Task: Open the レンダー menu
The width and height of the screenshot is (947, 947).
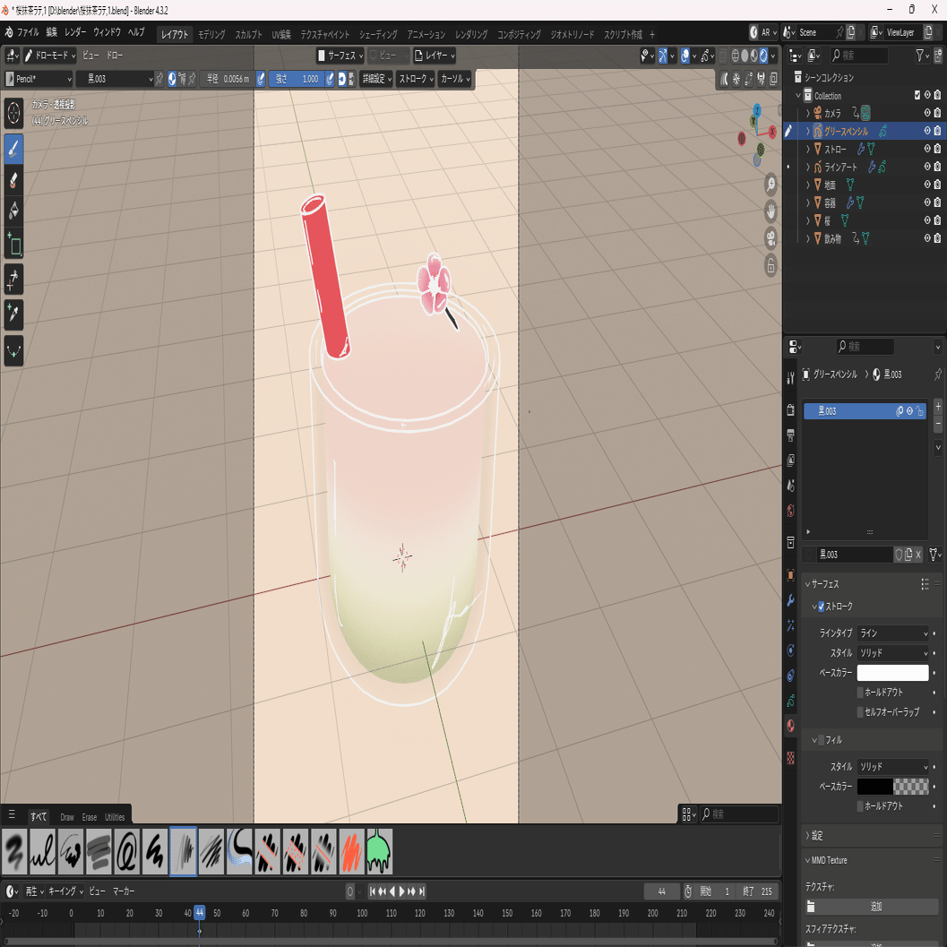Action: point(75,32)
